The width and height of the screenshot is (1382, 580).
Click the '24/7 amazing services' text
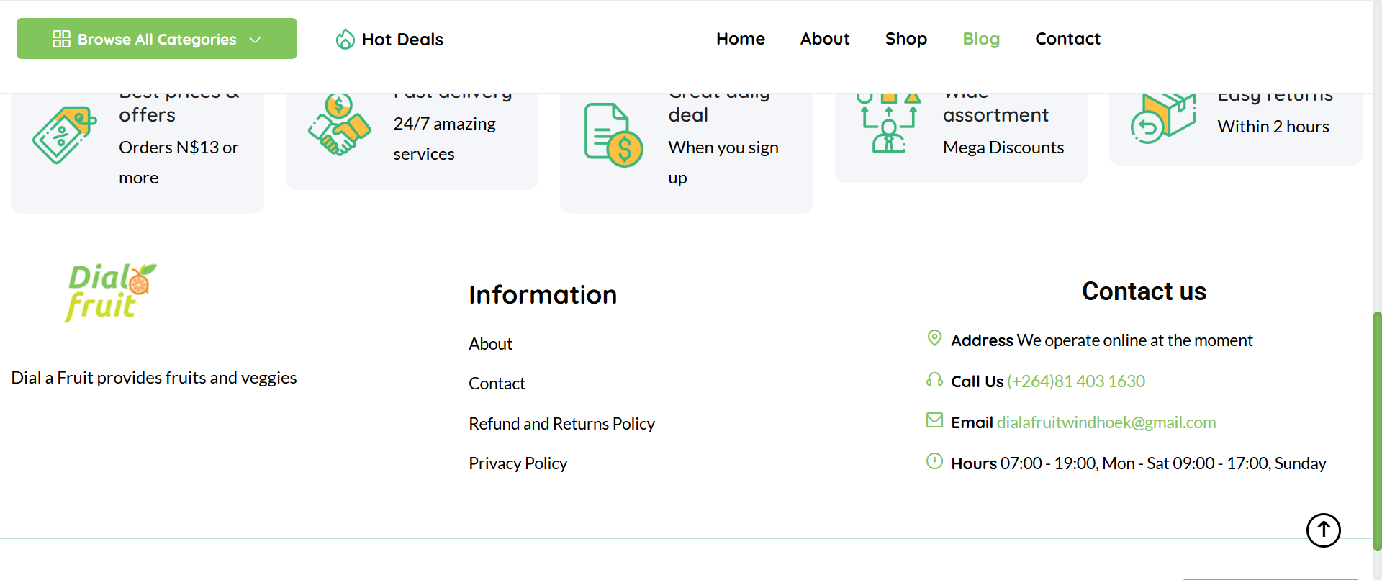pos(445,139)
